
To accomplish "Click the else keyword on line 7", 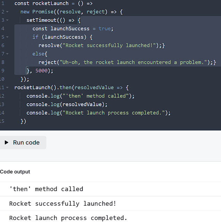I will 38,54.
